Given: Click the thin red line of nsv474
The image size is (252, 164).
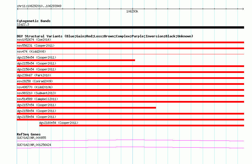Looking at the screenshot, I should (x=130, y=54).
